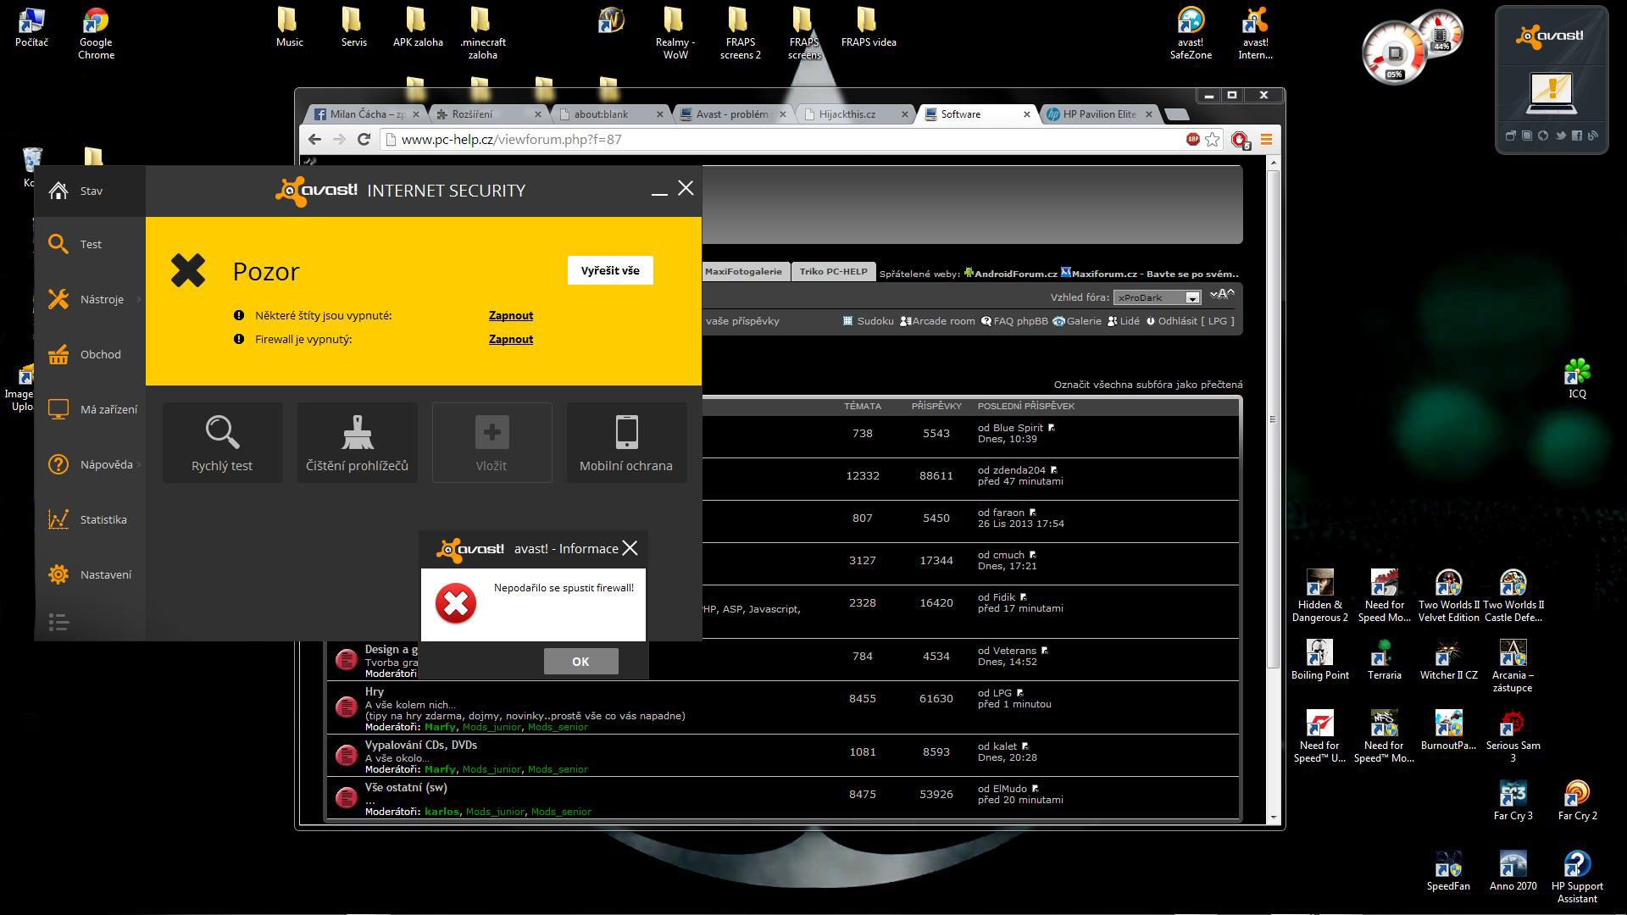The width and height of the screenshot is (1627, 915).
Task: Switch to the HP Pavilion Elite tab
Action: 1098,114
